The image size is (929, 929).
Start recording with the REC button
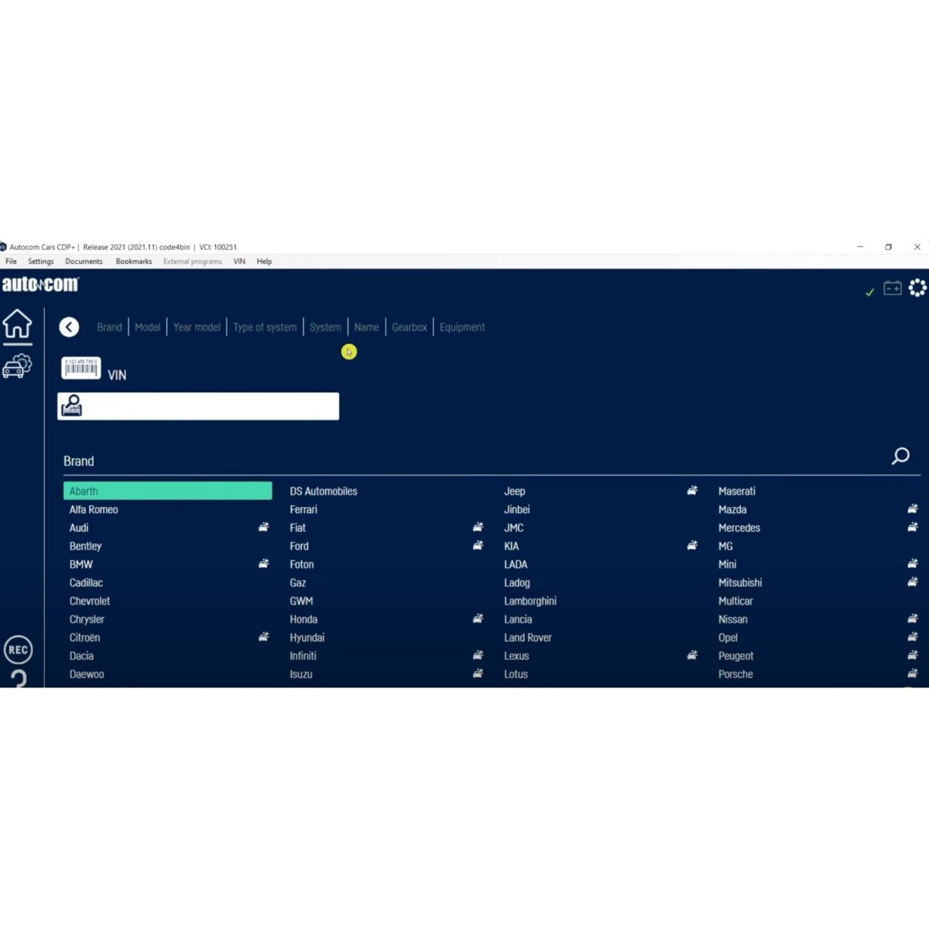pyautogui.click(x=18, y=650)
